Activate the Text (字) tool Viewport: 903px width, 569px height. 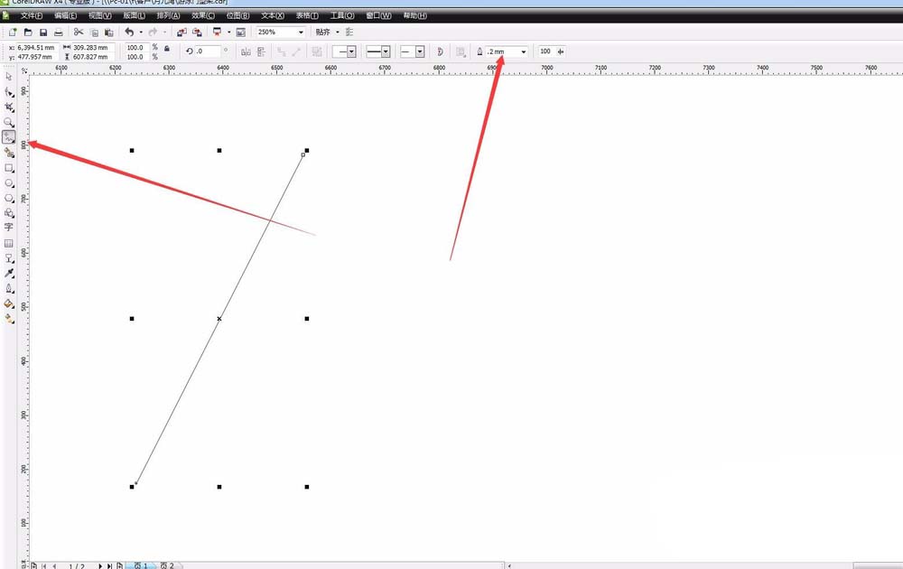9,228
